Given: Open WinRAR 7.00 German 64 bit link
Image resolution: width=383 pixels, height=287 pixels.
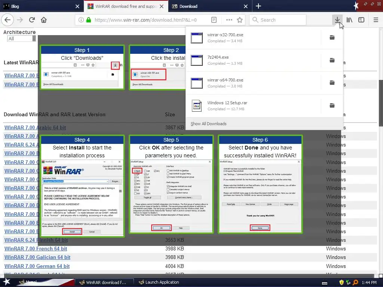Looking at the screenshot, I should tap(37, 266).
